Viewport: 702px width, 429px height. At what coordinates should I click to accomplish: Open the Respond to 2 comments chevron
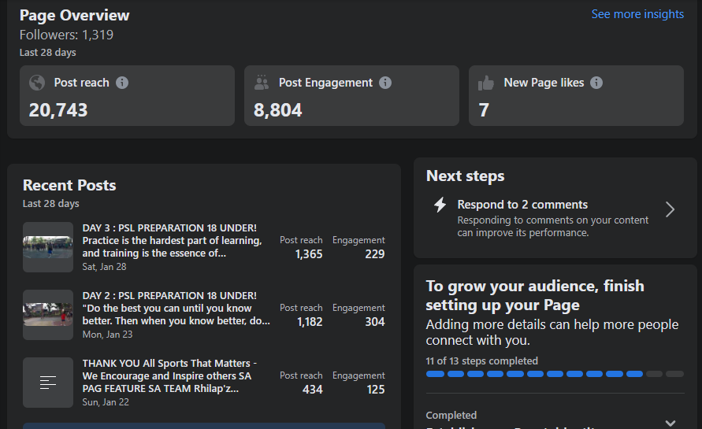(670, 209)
